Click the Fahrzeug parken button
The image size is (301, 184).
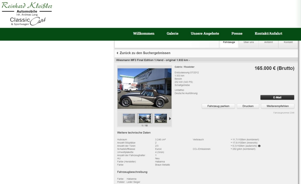tap(218, 106)
